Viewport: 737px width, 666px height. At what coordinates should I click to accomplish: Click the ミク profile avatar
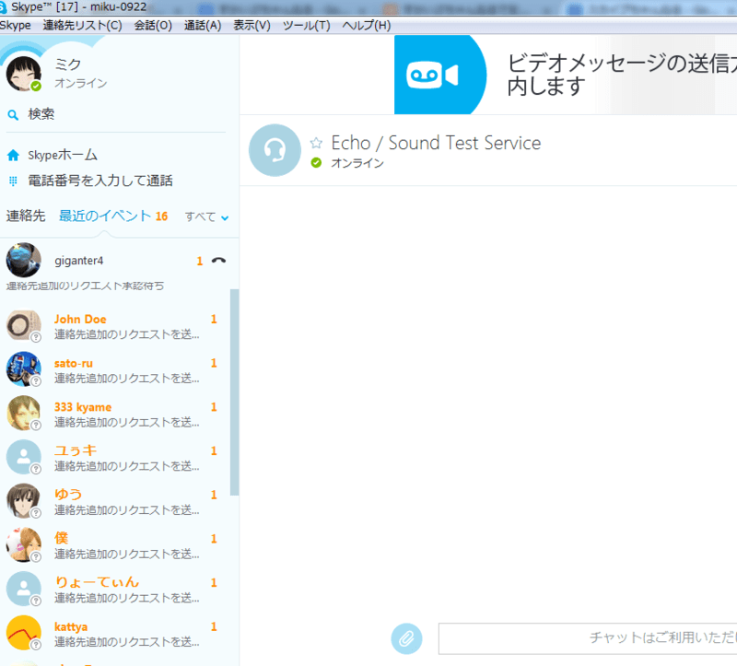coord(23,74)
